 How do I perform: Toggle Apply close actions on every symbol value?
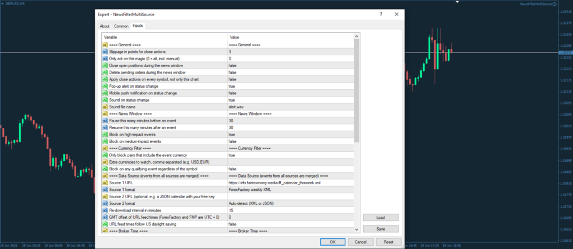[290, 79]
